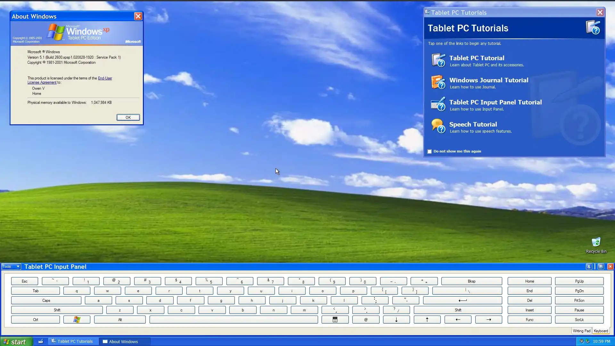Click Input Panel quick launch taskbar icon
The width and height of the screenshot is (615, 346).
41,342
